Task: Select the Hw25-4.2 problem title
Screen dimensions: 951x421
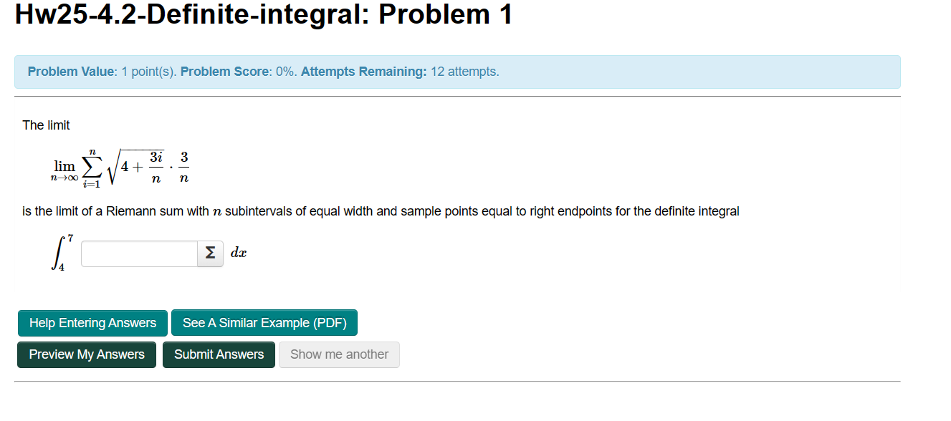Action: point(263,15)
